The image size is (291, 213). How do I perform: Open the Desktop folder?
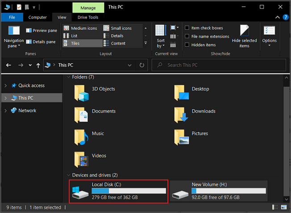(x=191, y=93)
